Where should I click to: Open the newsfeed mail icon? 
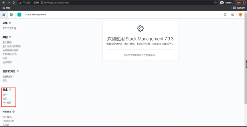click(233, 14)
